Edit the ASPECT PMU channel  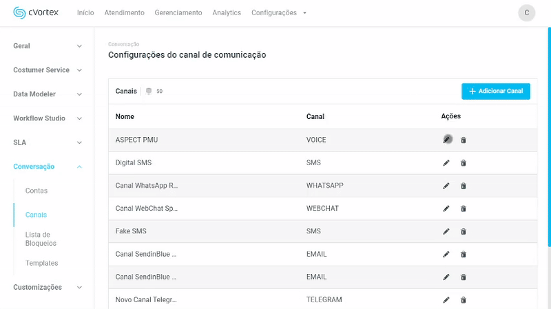446,140
